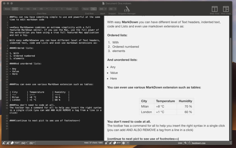The height and width of the screenshot is (148, 236).
Task: Switch to Html View layout
Action: point(226,10)
